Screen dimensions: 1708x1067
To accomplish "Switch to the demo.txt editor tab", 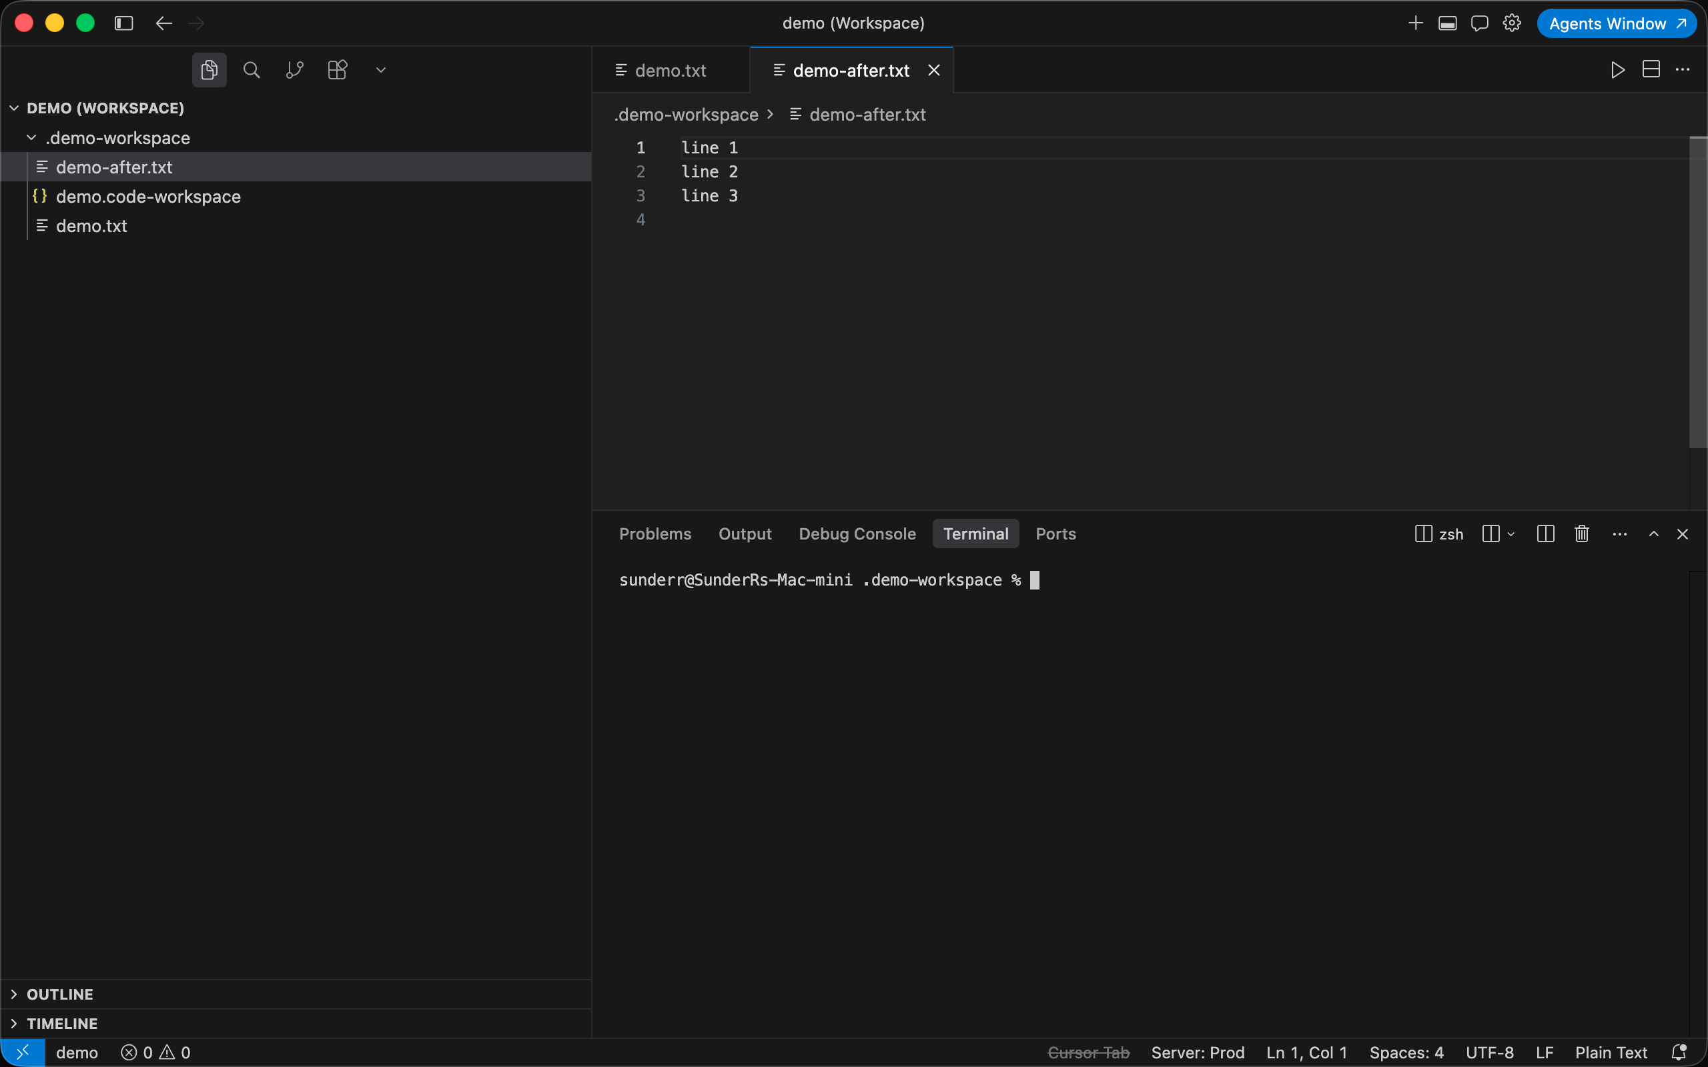I will [x=670, y=70].
